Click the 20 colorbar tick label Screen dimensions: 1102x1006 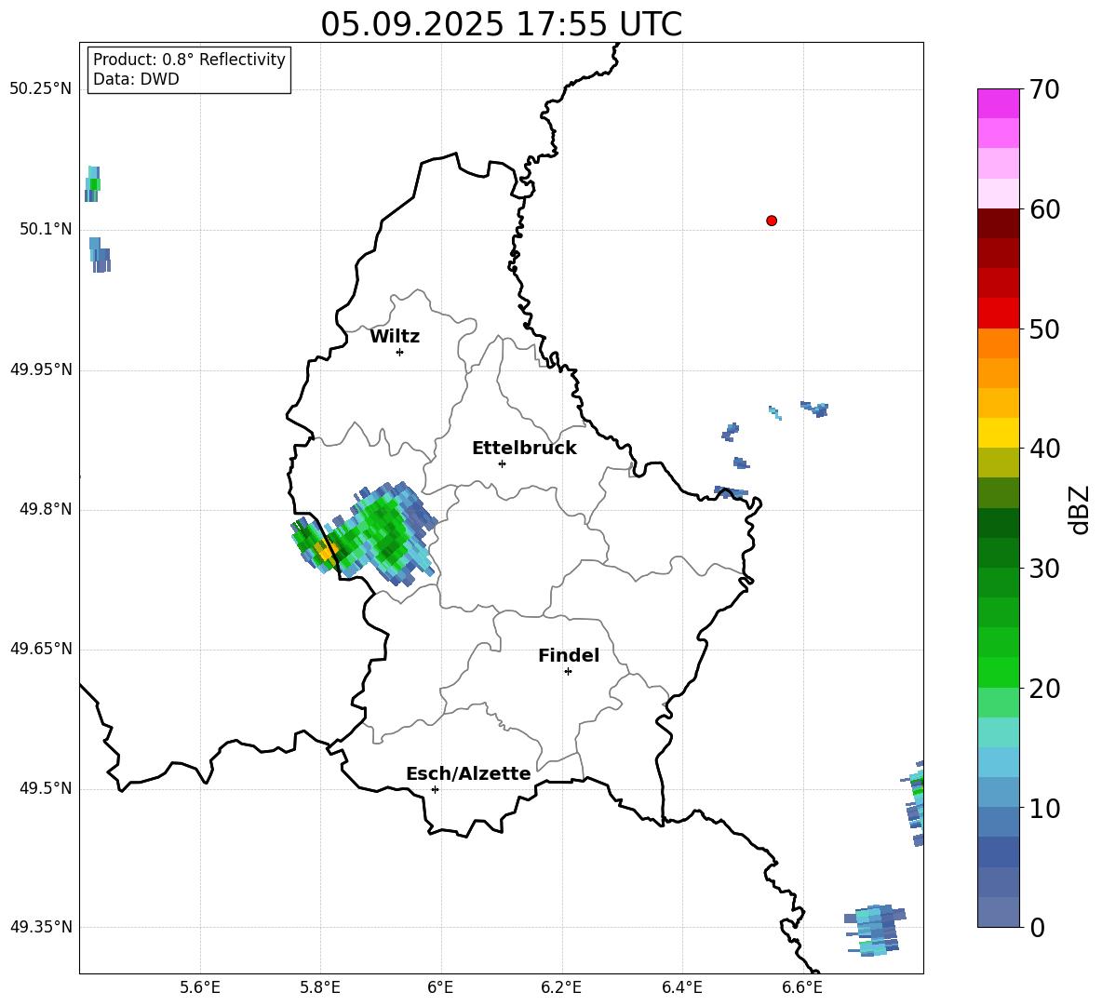1043,688
